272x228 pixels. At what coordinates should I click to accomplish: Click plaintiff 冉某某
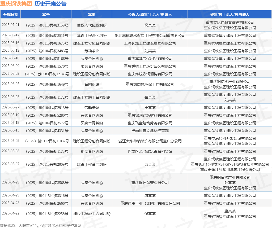(x=150, y=196)
